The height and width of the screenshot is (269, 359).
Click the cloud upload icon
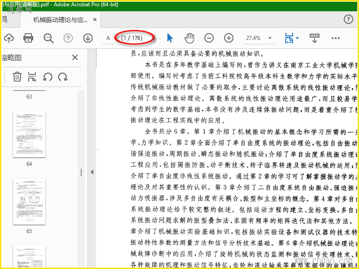tap(9, 38)
